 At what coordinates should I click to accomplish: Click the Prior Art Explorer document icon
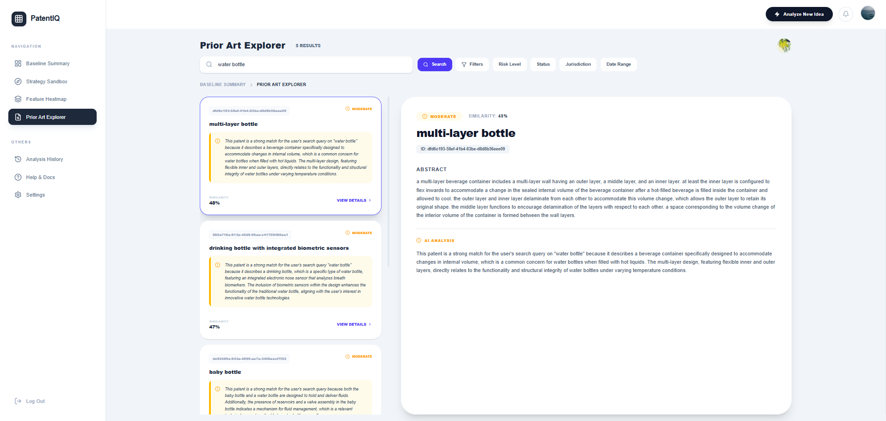[18, 117]
